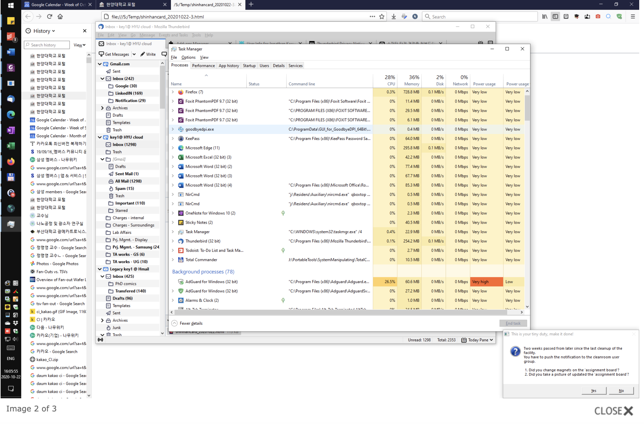
Task: Click Firefox reload page icon
Action: pos(50,17)
